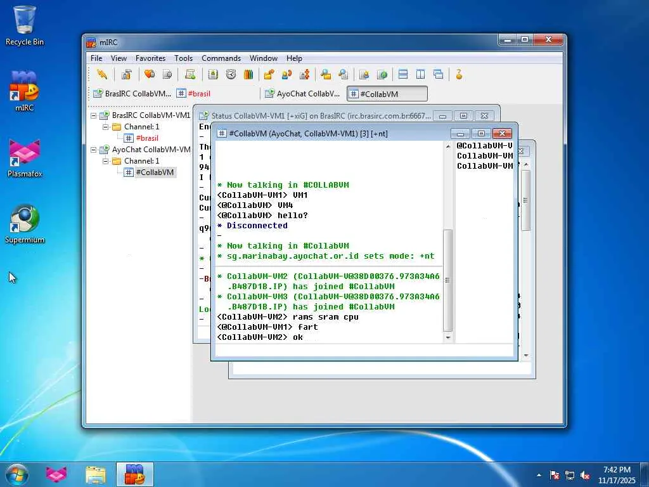This screenshot has width=649, height=487.
Task: Click the About mIRC toolbar icon
Action: 459,75
